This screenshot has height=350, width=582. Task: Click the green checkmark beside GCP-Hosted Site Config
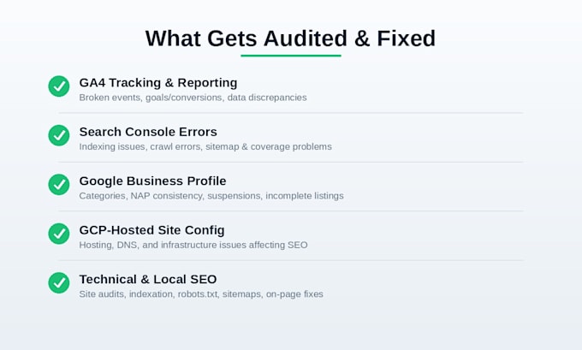(x=59, y=234)
